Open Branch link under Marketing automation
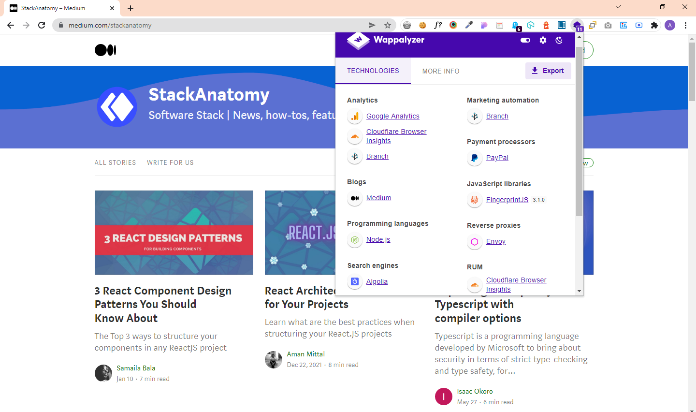 pyautogui.click(x=497, y=116)
